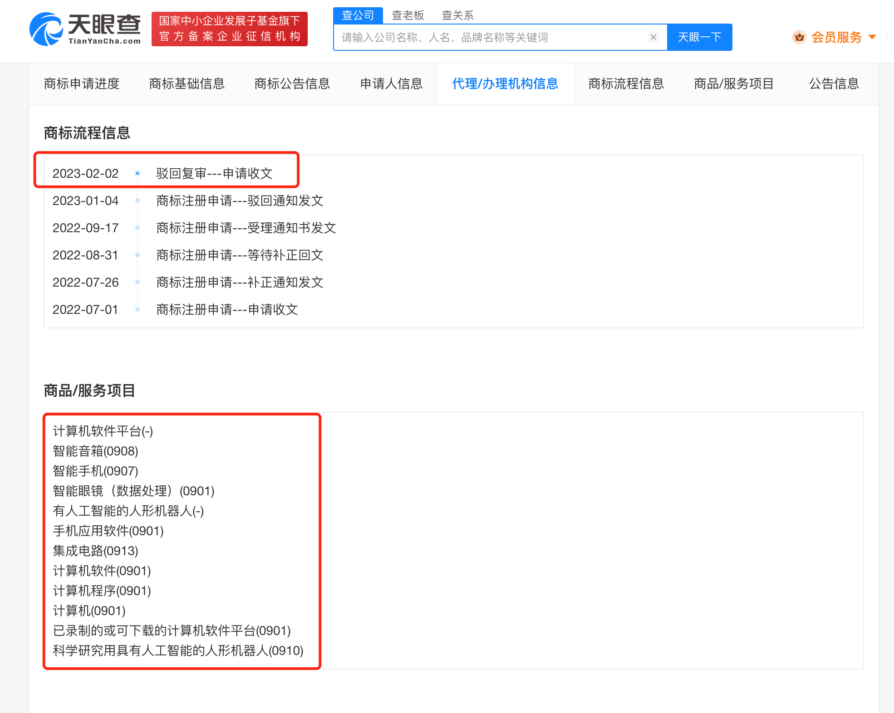Screen dimensions: 894x713
Task: Click the date 2022-09-17
Action: (x=85, y=228)
